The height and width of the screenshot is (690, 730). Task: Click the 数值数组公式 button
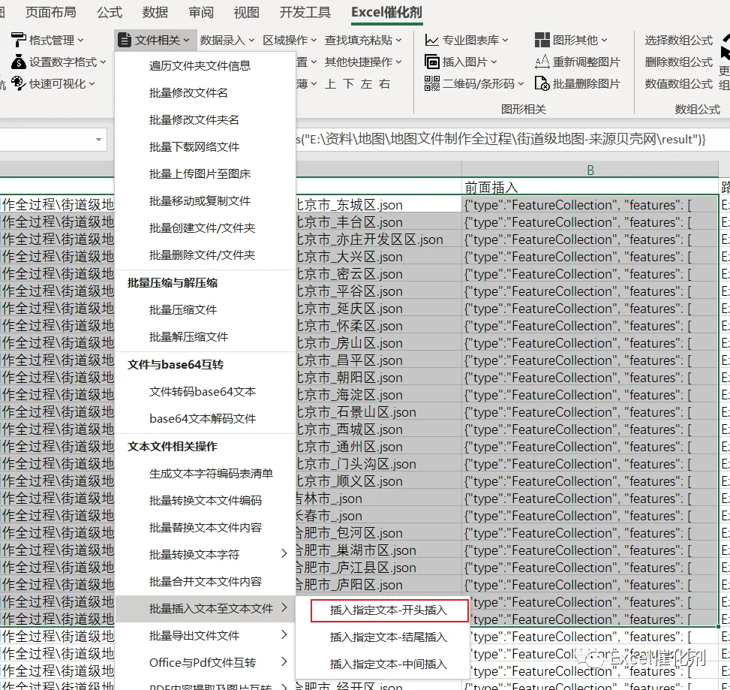pos(678,84)
